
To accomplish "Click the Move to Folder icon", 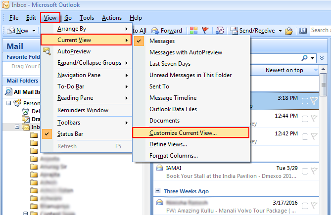I will 289,31.
